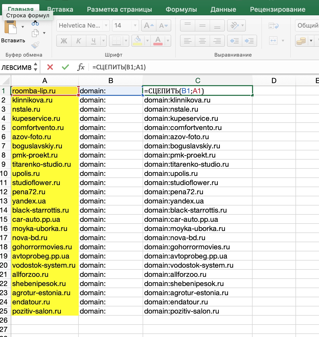Click the text orientation icon

(x=234, y=25)
